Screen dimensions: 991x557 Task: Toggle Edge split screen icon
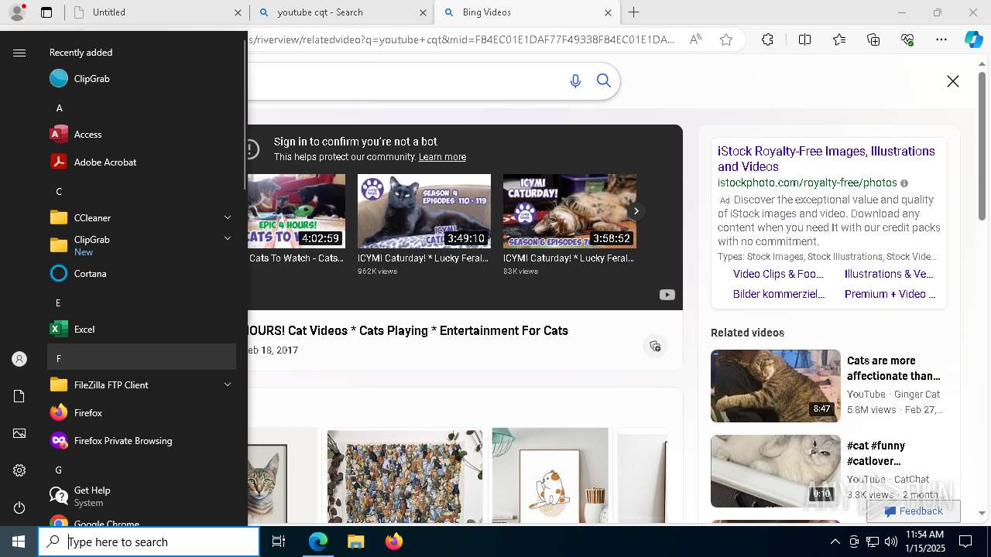pyautogui.click(x=804, y=39)
